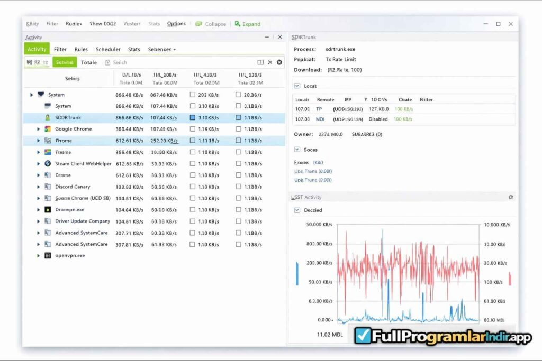Image resolution: width=542 pixels, height=361 pixels.
Task: Switch to the Scheduler tab
Action: [108, 49]
